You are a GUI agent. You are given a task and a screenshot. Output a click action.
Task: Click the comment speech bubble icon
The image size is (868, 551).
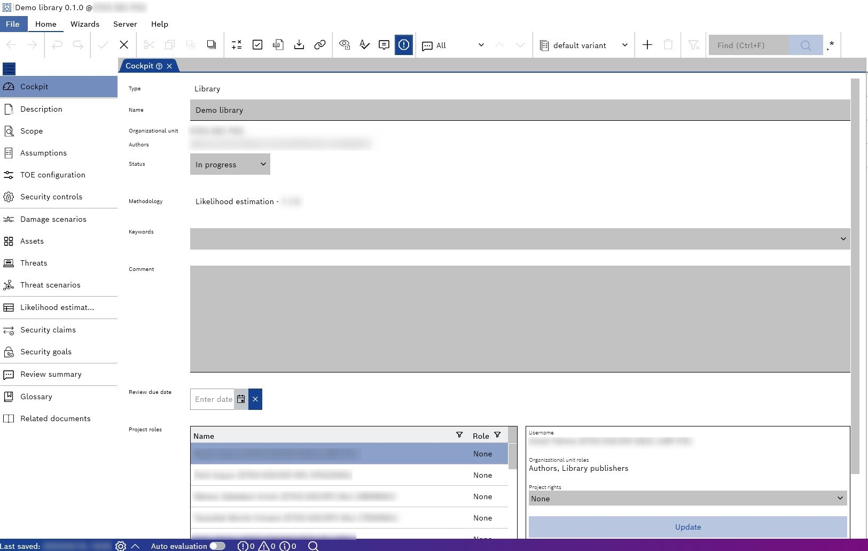pos(384,45)
